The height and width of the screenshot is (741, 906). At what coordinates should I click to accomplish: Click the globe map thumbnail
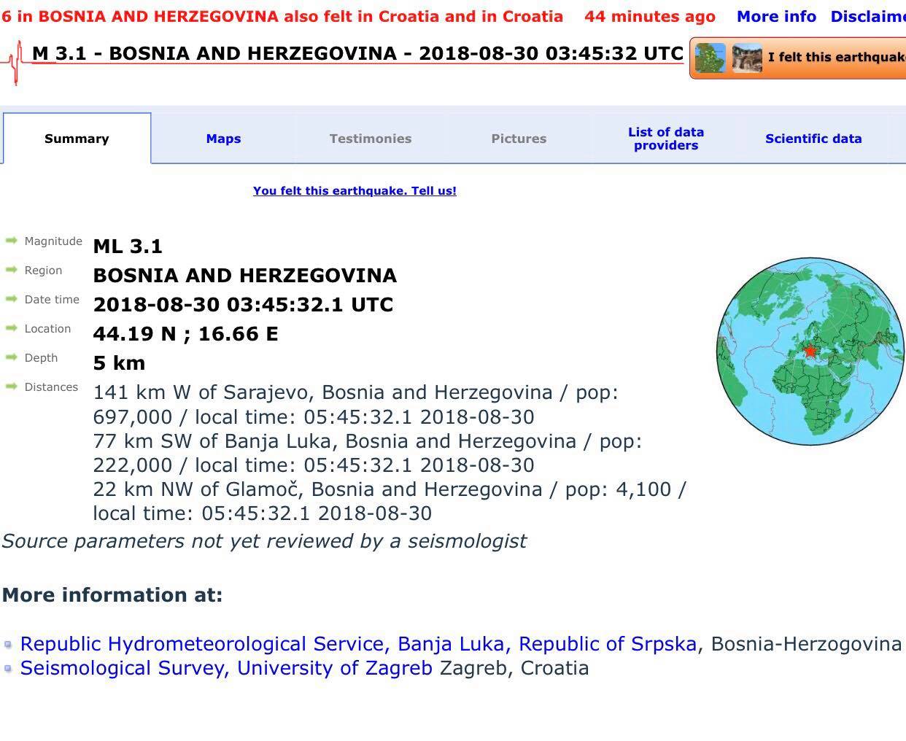810,351
